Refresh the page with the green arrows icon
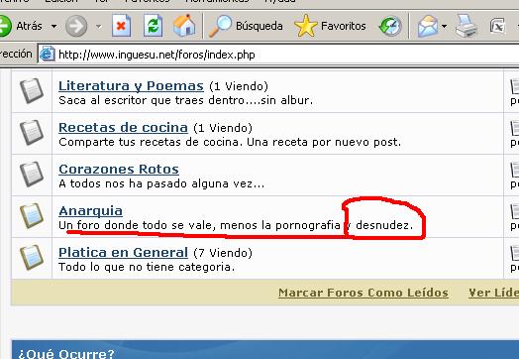The width and height of the screenshot is (519, 359). point(153,26)
